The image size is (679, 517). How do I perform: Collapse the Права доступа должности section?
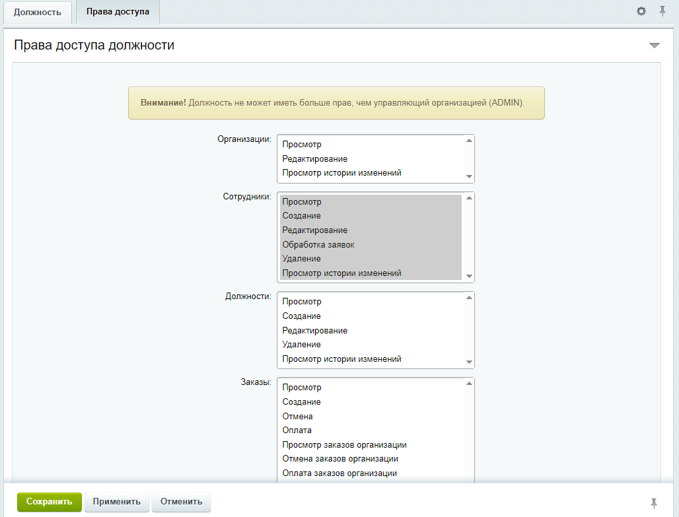click(x=655, y=46)
